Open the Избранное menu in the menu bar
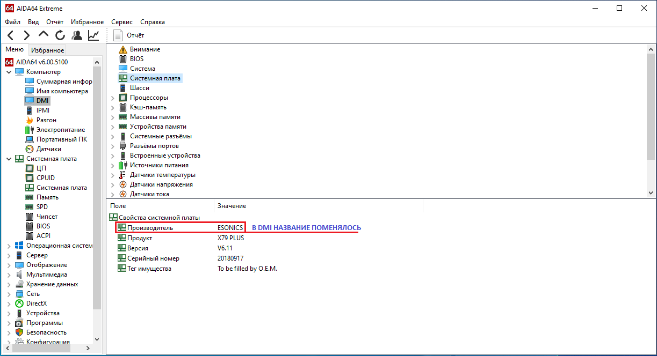 point(87,22)
